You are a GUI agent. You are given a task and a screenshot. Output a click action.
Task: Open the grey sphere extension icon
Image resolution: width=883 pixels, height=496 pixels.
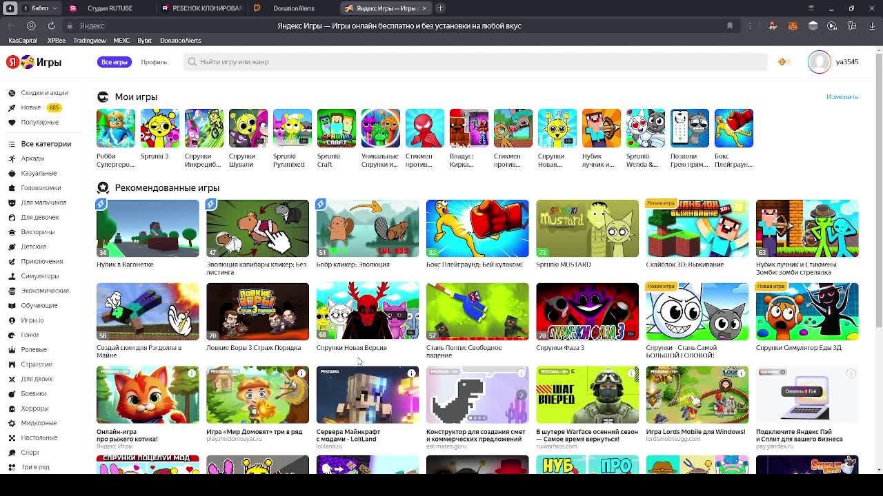(x=813, y=25)
